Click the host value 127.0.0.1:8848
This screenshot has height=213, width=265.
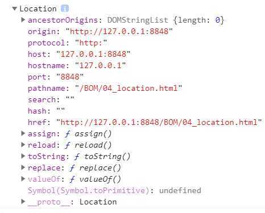(93, 54)
